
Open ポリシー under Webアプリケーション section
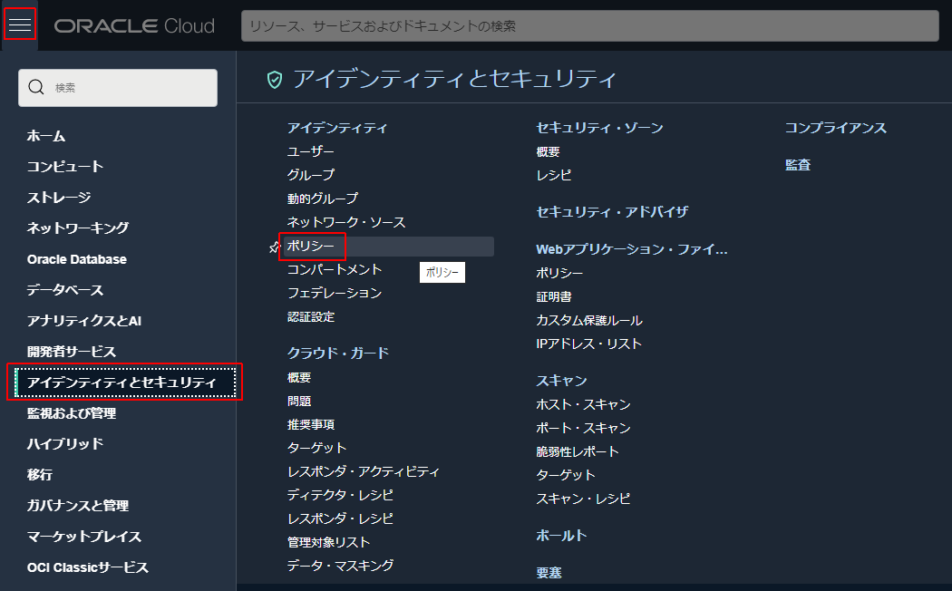(559, 273)
